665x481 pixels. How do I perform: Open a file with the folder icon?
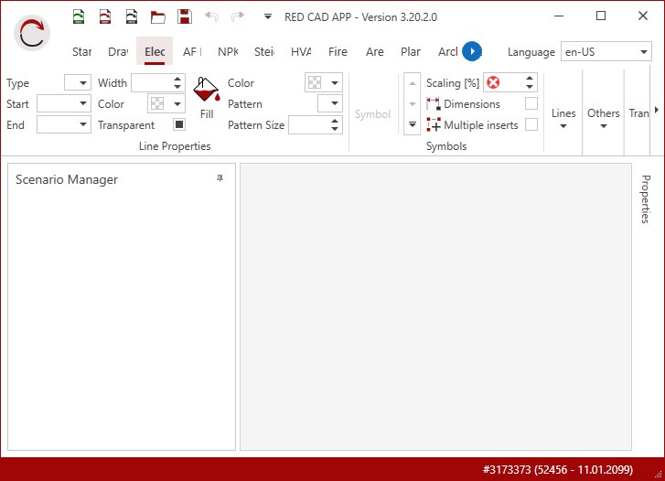pyautogui.click(x=158, y=17)
